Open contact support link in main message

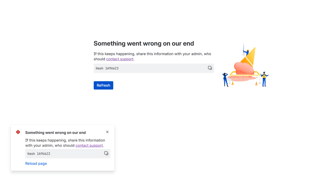tap(119, 59)
